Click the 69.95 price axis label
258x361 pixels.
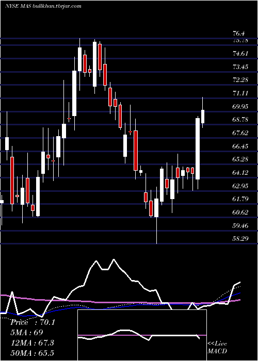click(241, 106)
